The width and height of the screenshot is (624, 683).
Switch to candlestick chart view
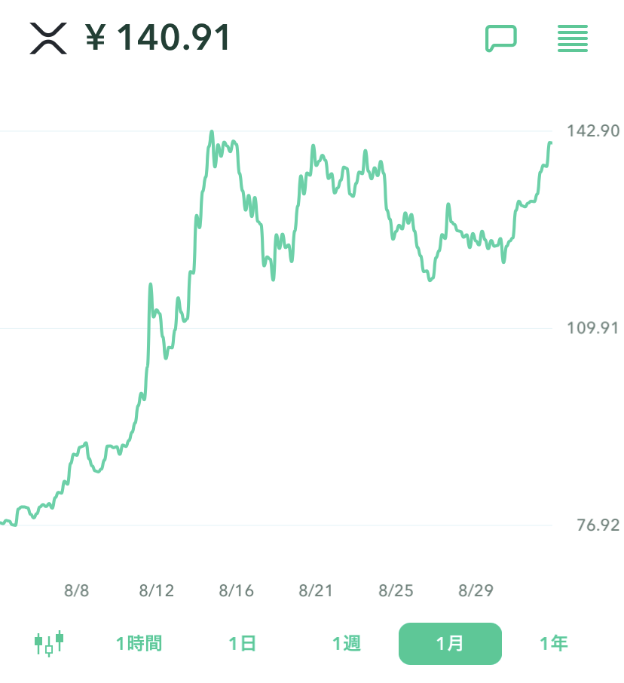pos(49,643)
